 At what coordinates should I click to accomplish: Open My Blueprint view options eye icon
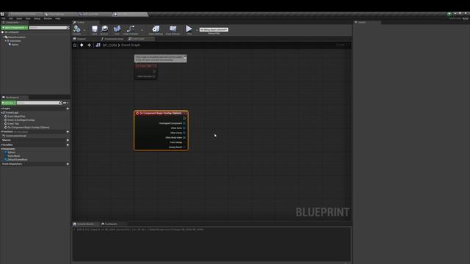pos(65,103)
